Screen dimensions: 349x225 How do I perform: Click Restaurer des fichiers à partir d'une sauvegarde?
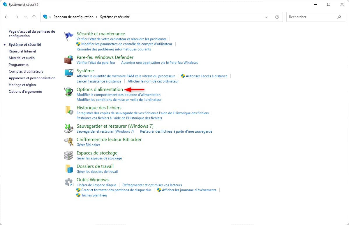tap(176, 131)
